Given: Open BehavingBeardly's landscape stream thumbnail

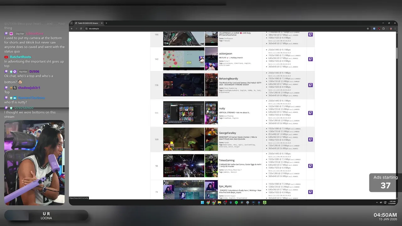Looking at the screenshot, I should point(184,85).
